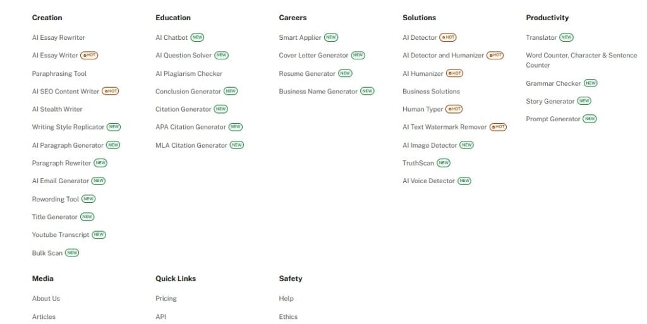
Task: Open the AI Stealth Writer link
Action: [x=57, y=109]
